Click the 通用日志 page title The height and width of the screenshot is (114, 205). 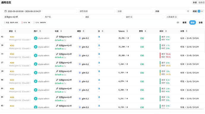(6, 2)
